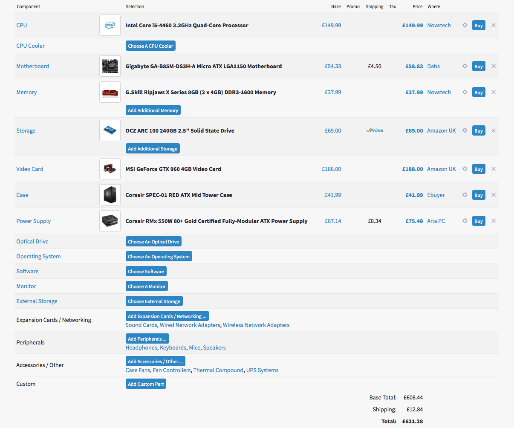The image size is (514, 428).
Task: Open the Video Card category link
Action: 30,169
